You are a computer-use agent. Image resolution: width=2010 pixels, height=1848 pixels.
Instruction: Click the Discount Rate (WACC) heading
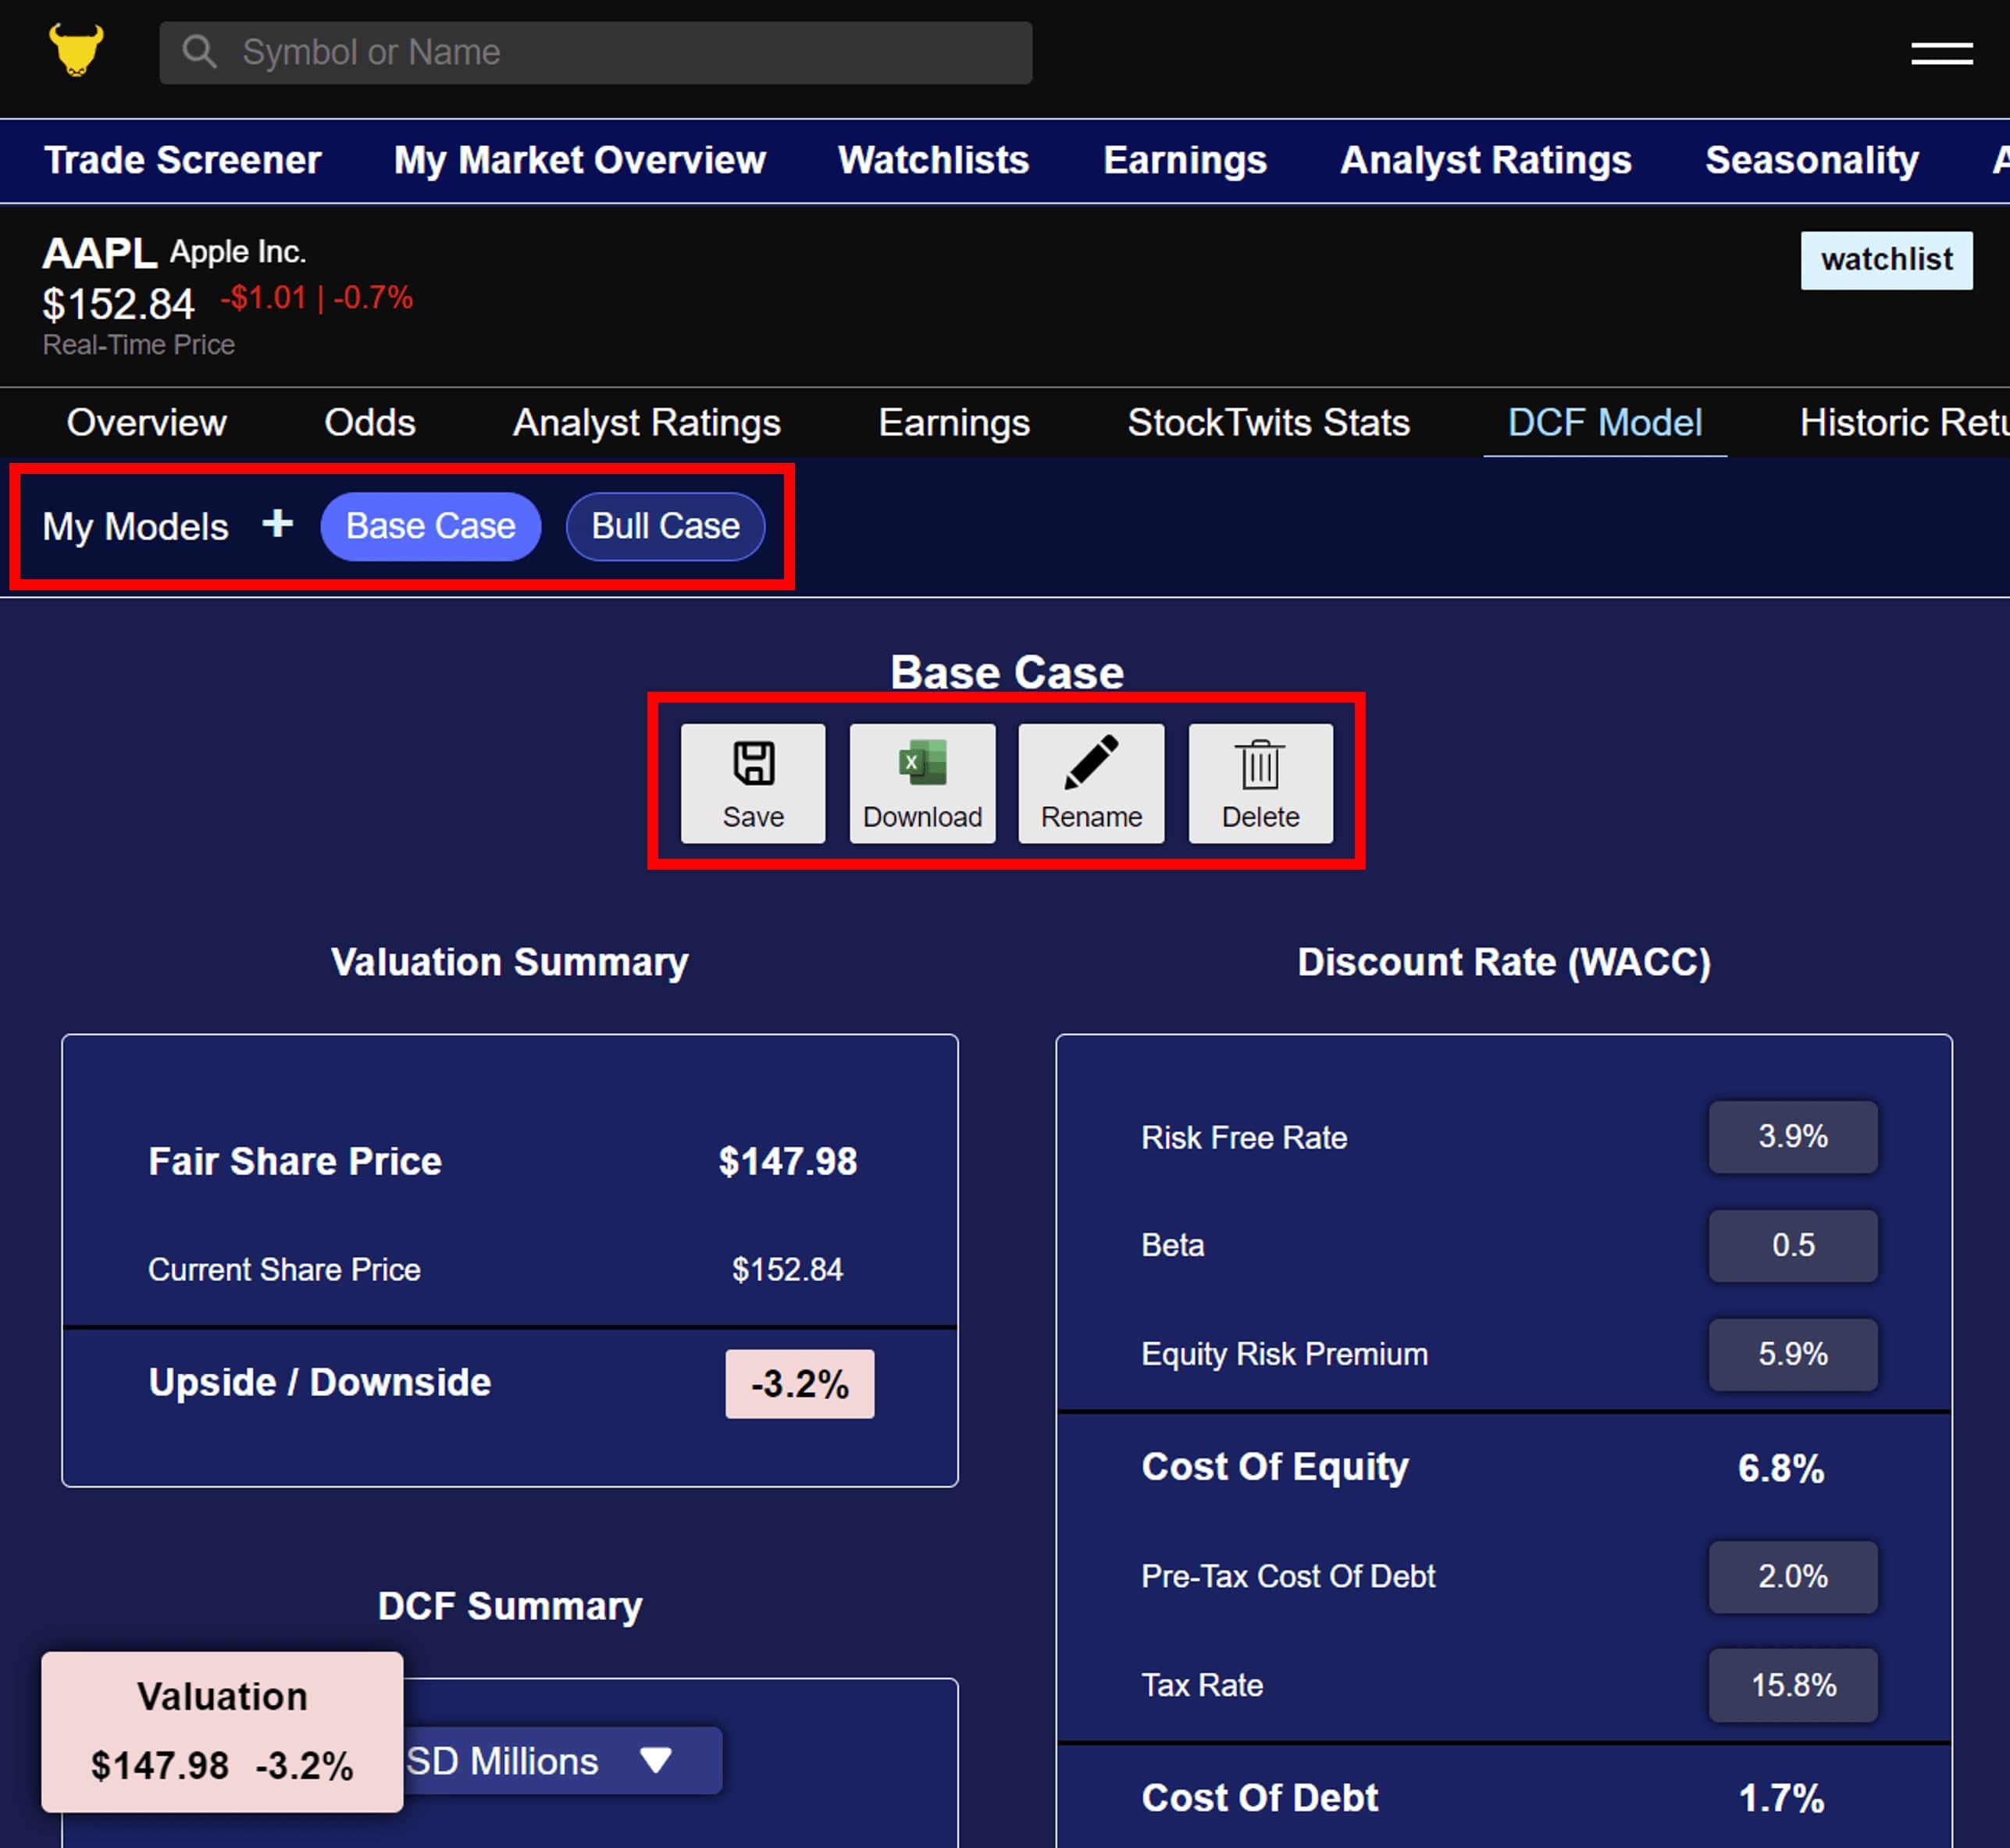1504,962
